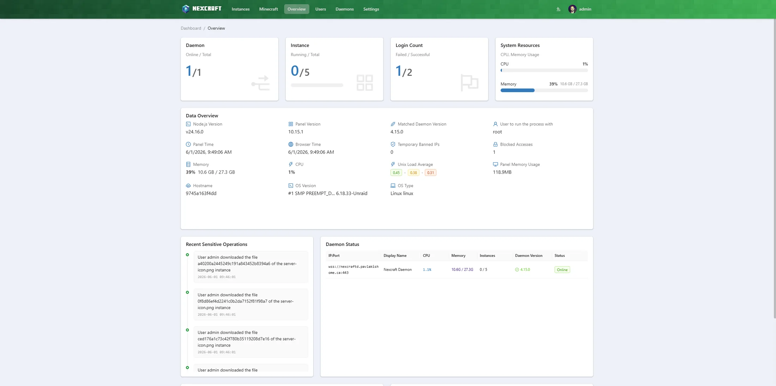This screenshot has height=386, width=776.
Task: Click the Instance card grid icon
Action: tap(365, 83)
